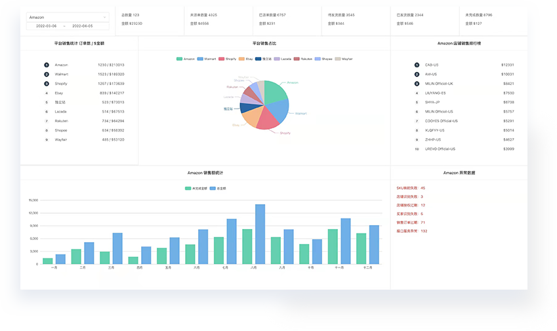
Task: Click the Amazon 销售额统计 chart title
Action: (x=205, y=173)
